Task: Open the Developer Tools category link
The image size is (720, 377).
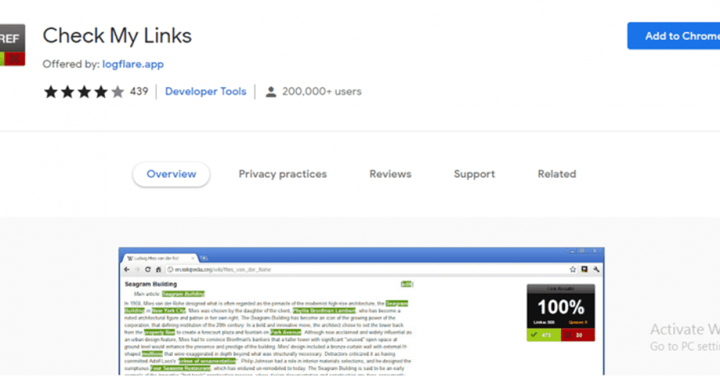Action: click(x=206, y=92)
